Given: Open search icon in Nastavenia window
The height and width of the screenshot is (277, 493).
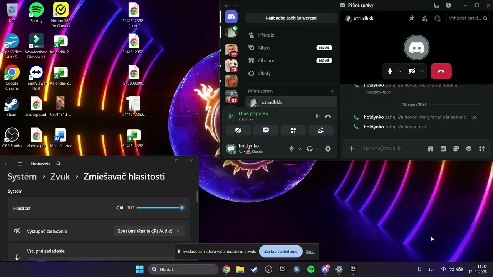Looking at the screenshot, I should (x=59, y=164).
